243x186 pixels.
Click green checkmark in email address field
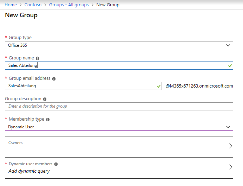pos(159,86)
